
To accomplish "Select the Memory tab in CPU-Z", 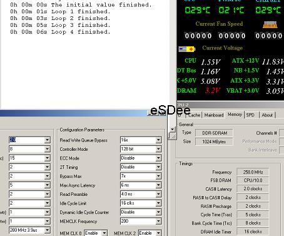I will pos(235,115).
